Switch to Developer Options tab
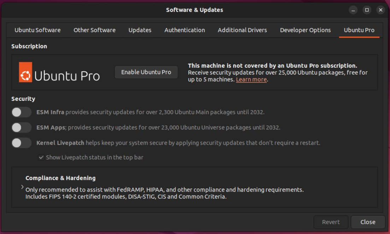Viewport: 390px width, 234px height. coord(305,30)
